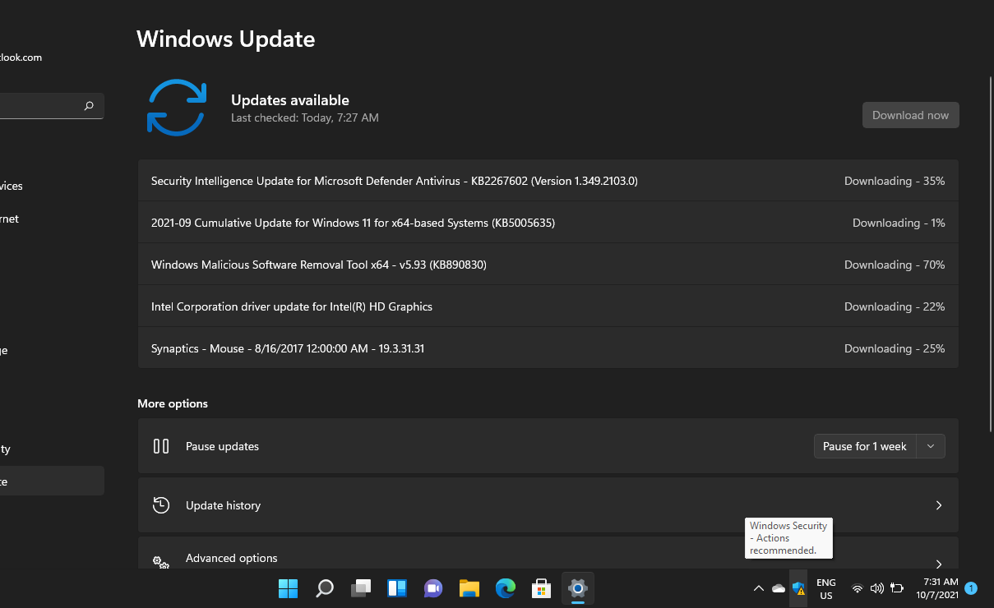Select the highlighted sidebar item ending in 'te'
The image size is (994, 608).
tap(52, 481)
